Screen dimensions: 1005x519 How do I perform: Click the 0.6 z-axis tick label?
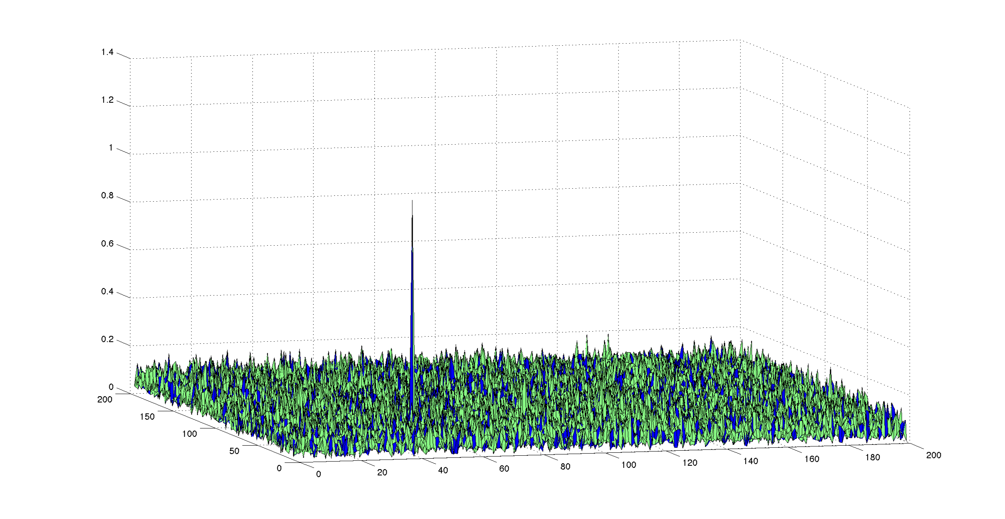(107, 244)
